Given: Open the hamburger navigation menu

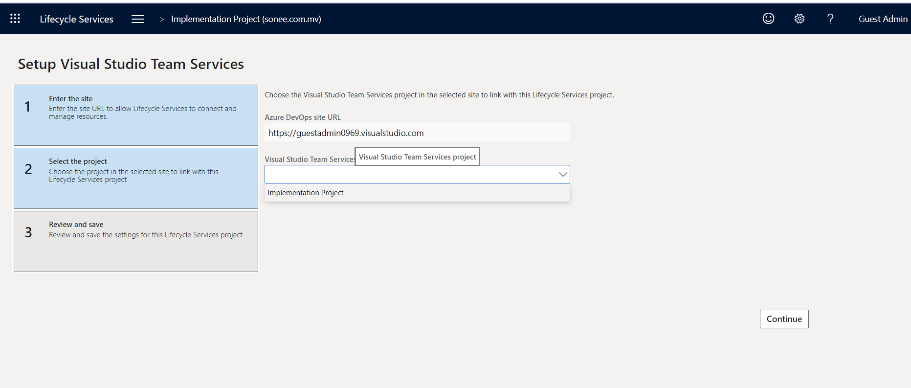Looking at the screenshot, I should tap(138, 19).
